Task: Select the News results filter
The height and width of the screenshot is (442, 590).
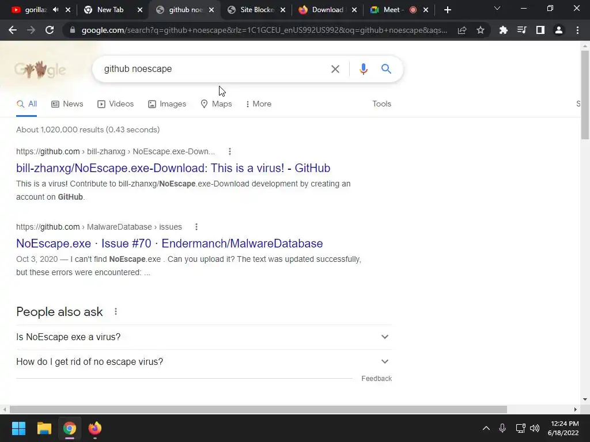Action: pos(67,104)
